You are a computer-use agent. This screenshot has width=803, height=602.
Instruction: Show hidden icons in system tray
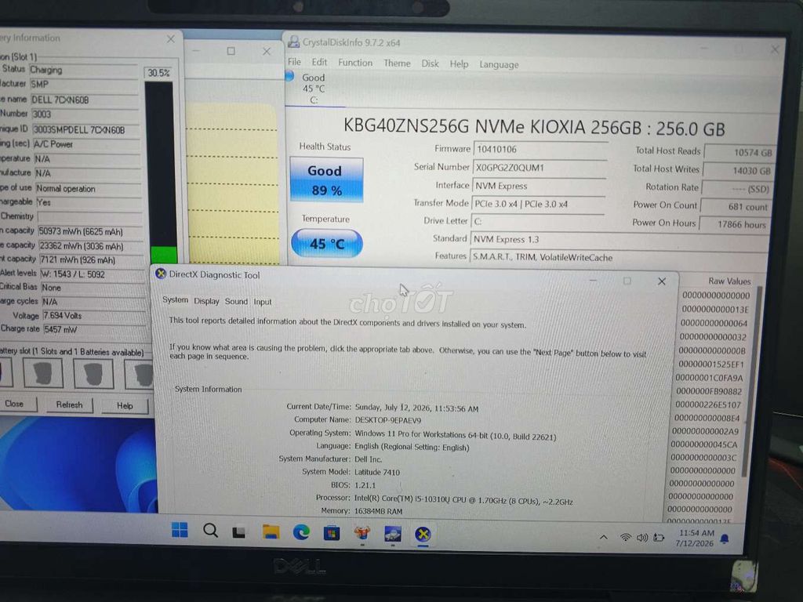[x=604, y=537]
